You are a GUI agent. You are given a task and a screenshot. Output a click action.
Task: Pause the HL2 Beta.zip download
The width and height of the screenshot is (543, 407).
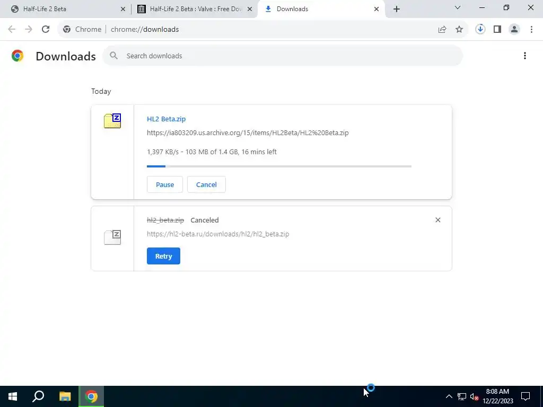[x=165, y=184]
